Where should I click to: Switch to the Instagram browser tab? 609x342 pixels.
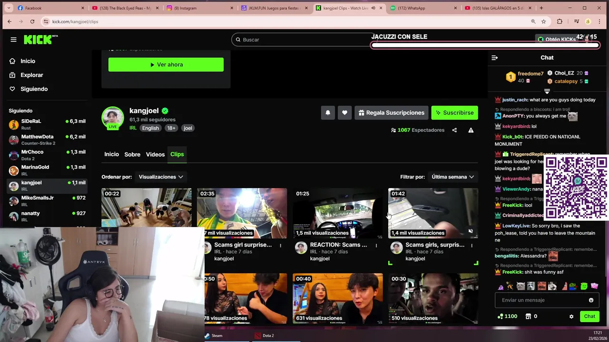tap(199, 8)
